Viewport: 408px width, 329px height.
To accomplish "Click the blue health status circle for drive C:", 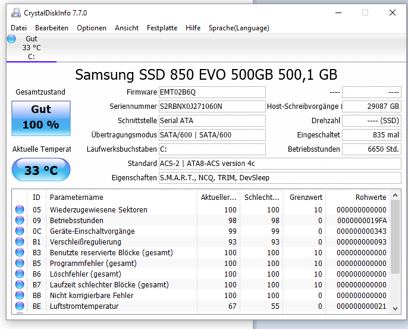I will tap(11, 39).
